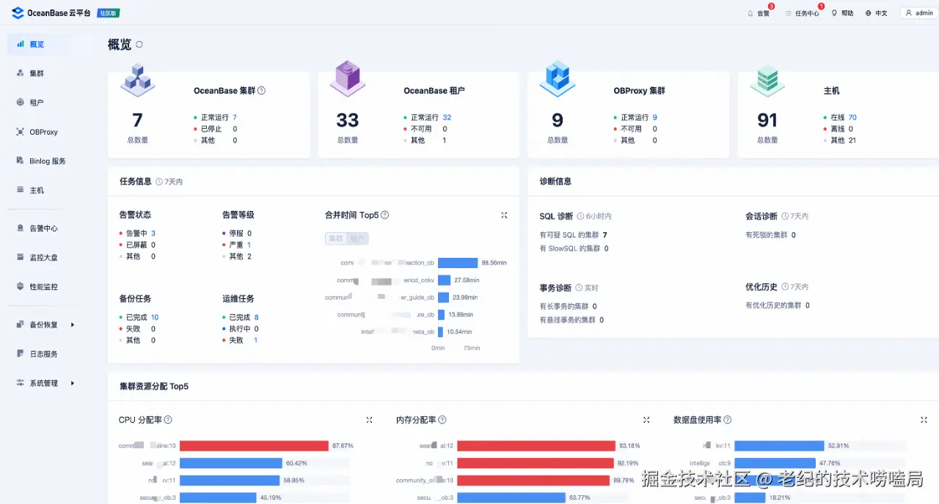Image resolution: width=939 pixels, height=504 pixels.
Task: Open the Task Center icon in header
Action: tap(788, 13)
